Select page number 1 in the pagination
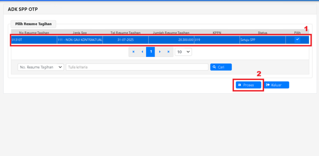Screen dimensions: 319x156 coord(151,52)
